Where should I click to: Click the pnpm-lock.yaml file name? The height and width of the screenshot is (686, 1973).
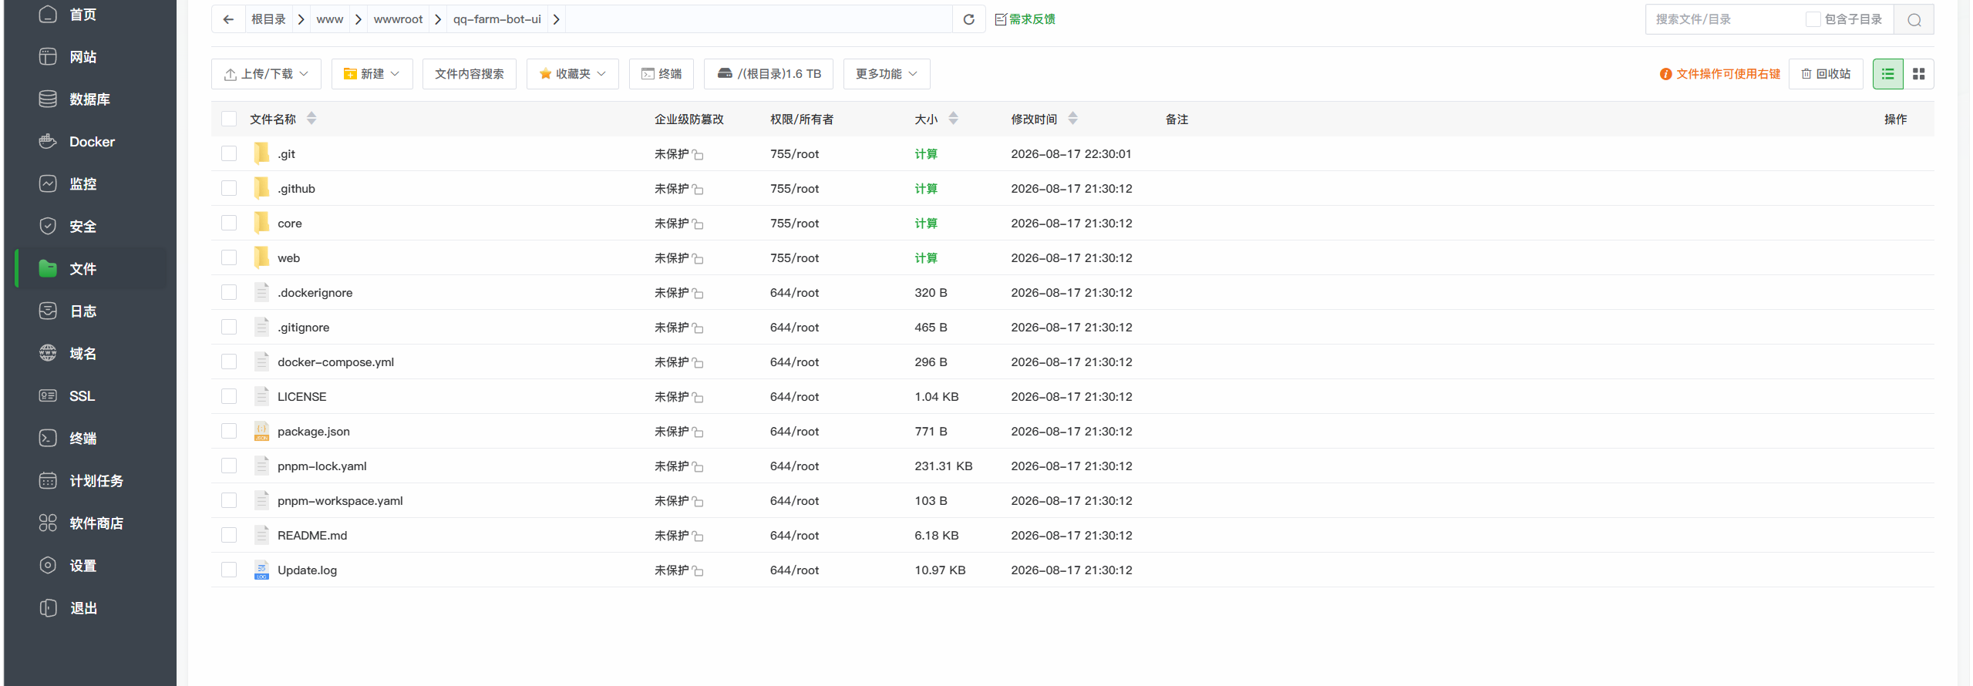coord(322,466)
